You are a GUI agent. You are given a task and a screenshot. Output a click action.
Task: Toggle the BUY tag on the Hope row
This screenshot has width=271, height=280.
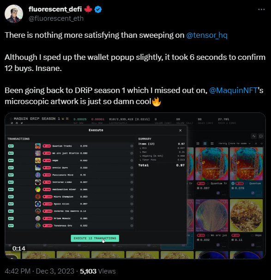[x=11, y=161]
